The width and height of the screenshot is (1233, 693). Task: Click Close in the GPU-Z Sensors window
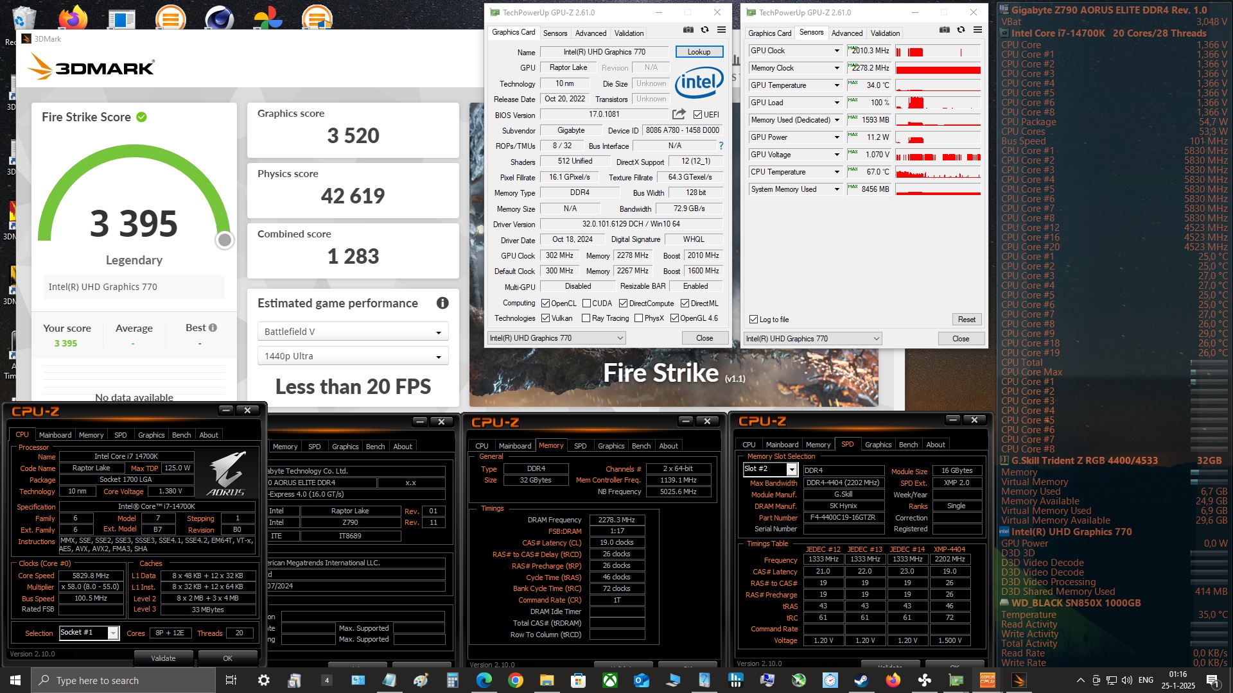961,339
